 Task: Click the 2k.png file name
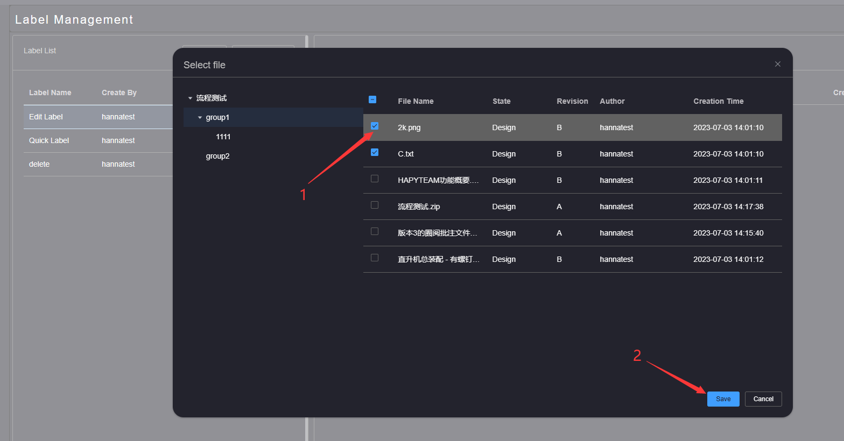point(409,127)
